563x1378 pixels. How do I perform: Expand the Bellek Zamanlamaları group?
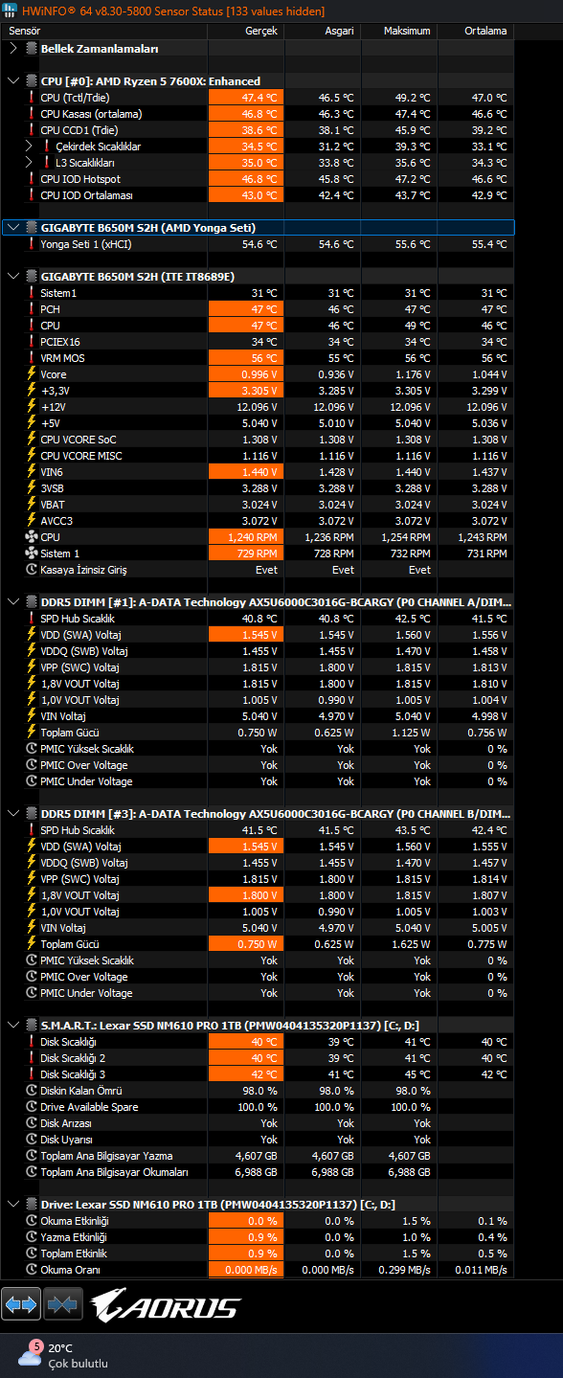pos(12,48)
